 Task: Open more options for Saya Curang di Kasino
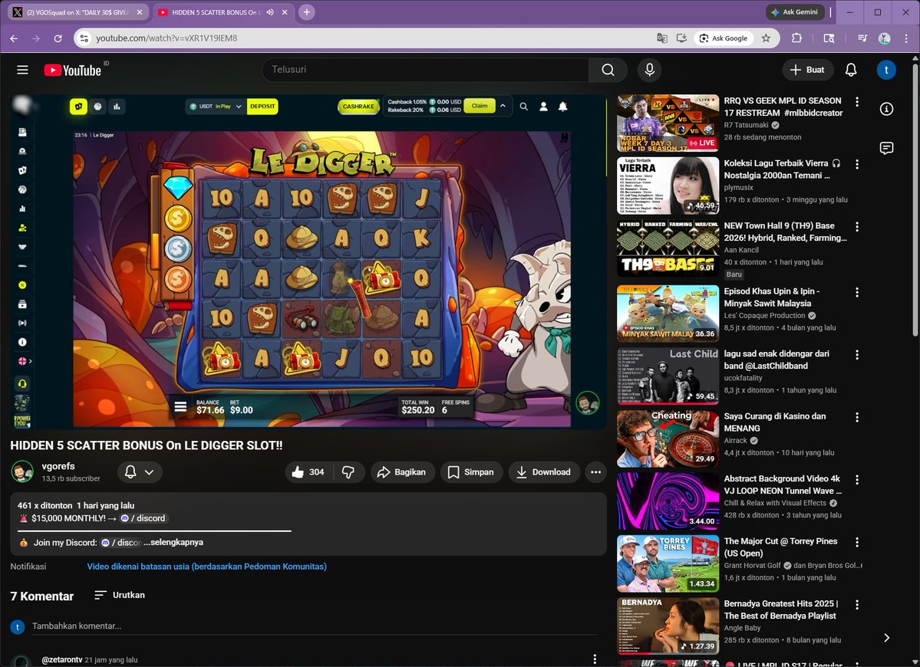point(856,417)
